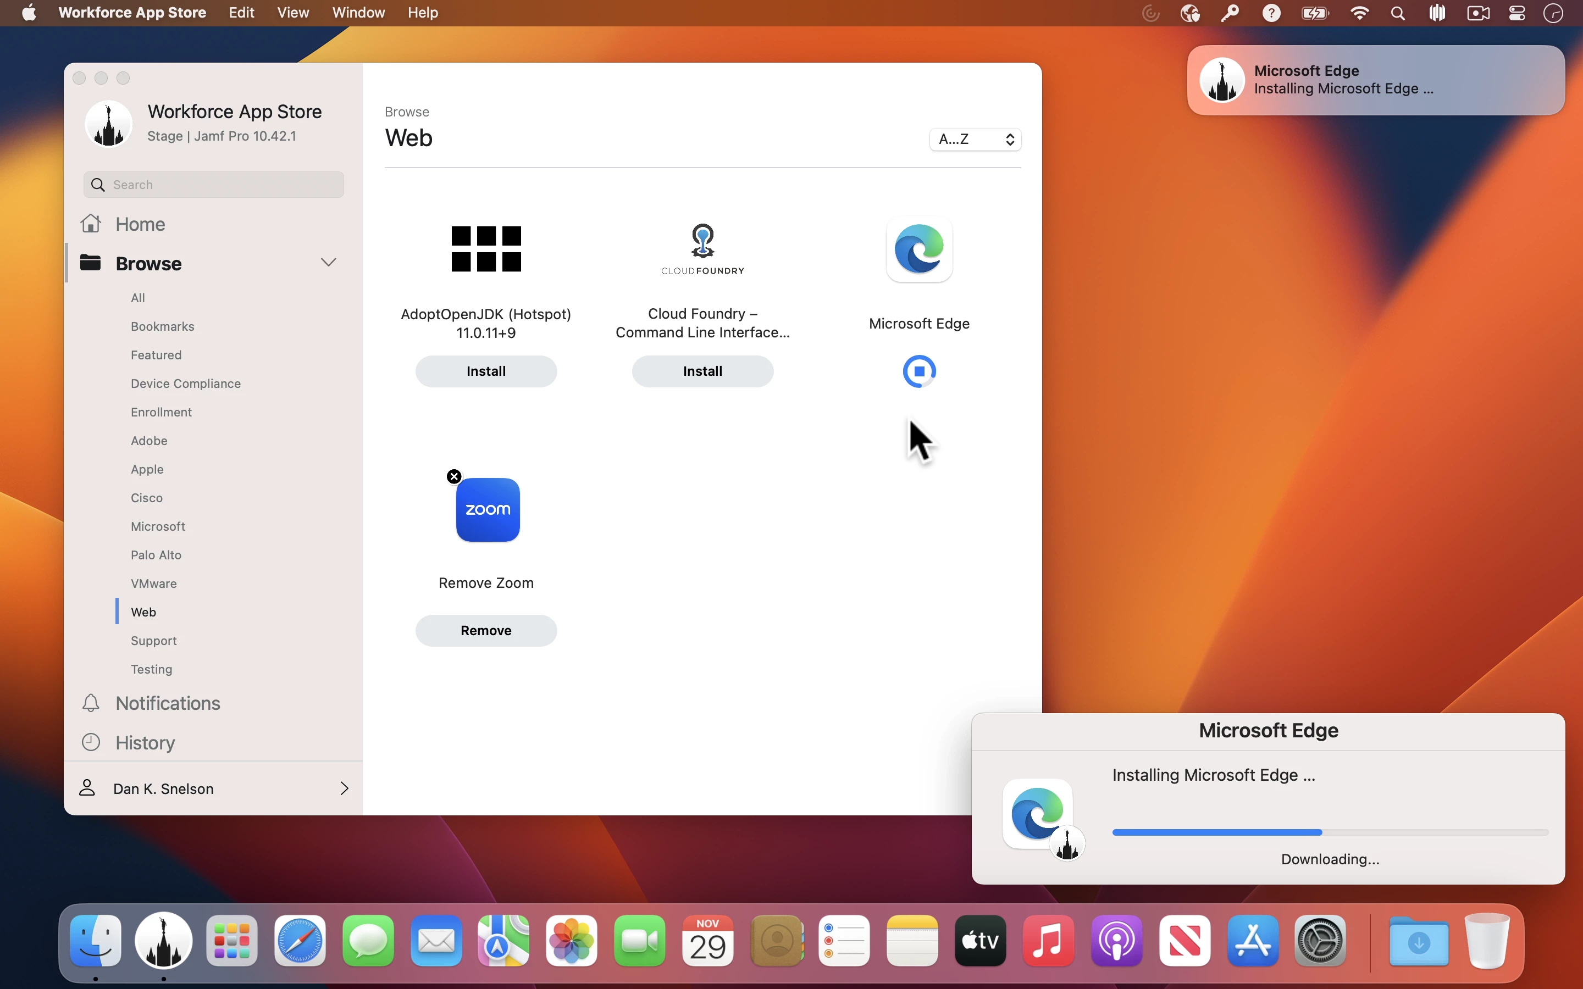
Task: Open Launchpad from the Dock
Action: (x=231, y=941)
